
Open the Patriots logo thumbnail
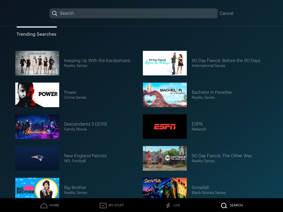pyautogui.click(x=37, y=158)
